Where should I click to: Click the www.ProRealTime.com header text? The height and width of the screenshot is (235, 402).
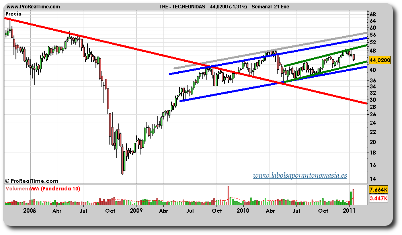tap(33, 7)
